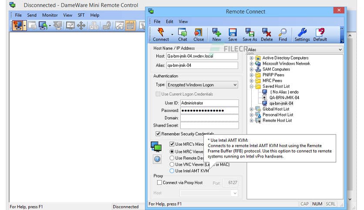Click main window scrollbar down arrow
The image size is (364, 210).
point(350,199)
